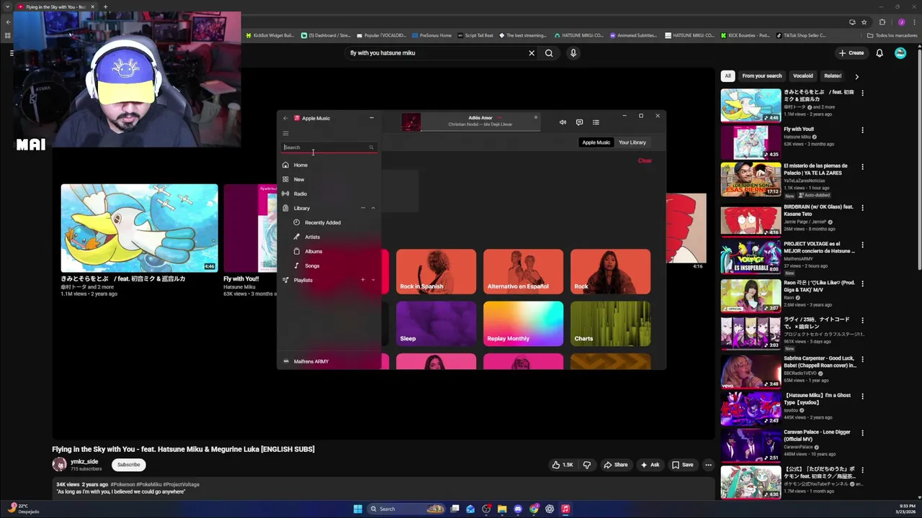Screen dimensions: 922x518
Task: Open Alternativo en Español tile
Action: pyautogui.click(x=523, y=271)
